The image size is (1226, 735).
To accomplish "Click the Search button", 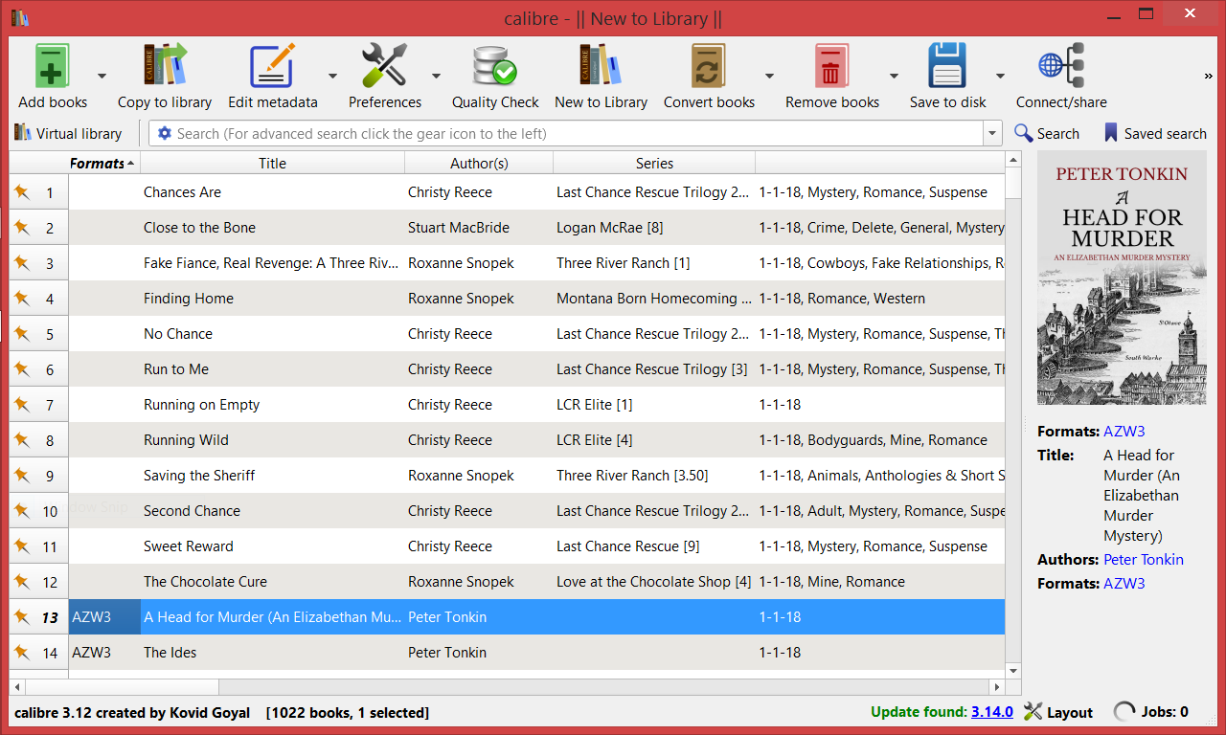I will (x=1047, y=134).
